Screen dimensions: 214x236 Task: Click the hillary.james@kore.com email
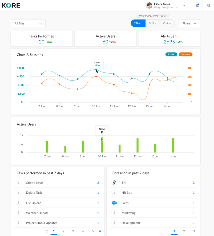(166, 7)
